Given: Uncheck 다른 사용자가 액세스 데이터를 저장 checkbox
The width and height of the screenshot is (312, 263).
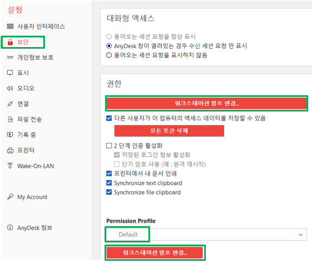Looking at the screenshot, I should click(x=109, y=119).
